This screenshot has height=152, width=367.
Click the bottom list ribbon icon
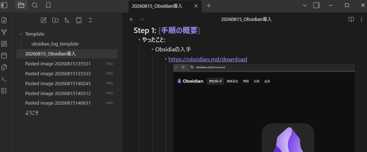point(4,91)
